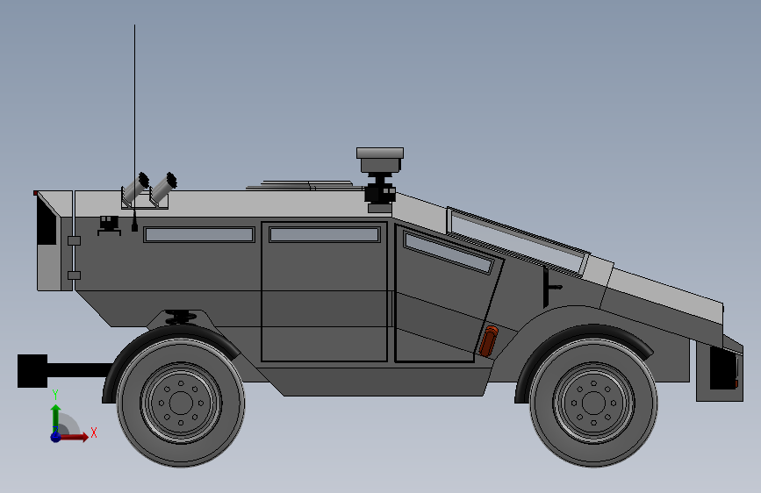Select the flat roof hatch on top
The image size is (761, 493).
click(305, 185)
